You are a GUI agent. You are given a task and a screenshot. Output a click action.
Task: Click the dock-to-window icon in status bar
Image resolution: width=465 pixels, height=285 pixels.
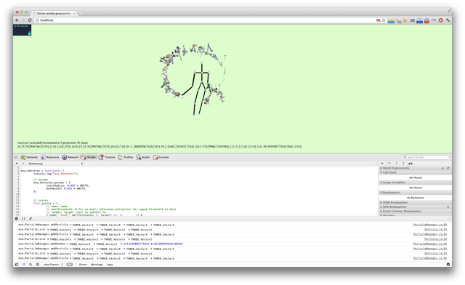17,264
